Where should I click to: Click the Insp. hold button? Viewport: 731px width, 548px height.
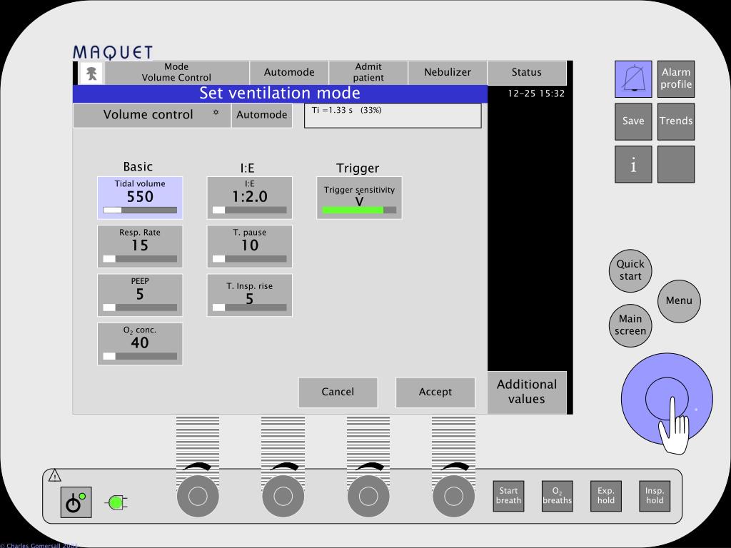point(655,497)
